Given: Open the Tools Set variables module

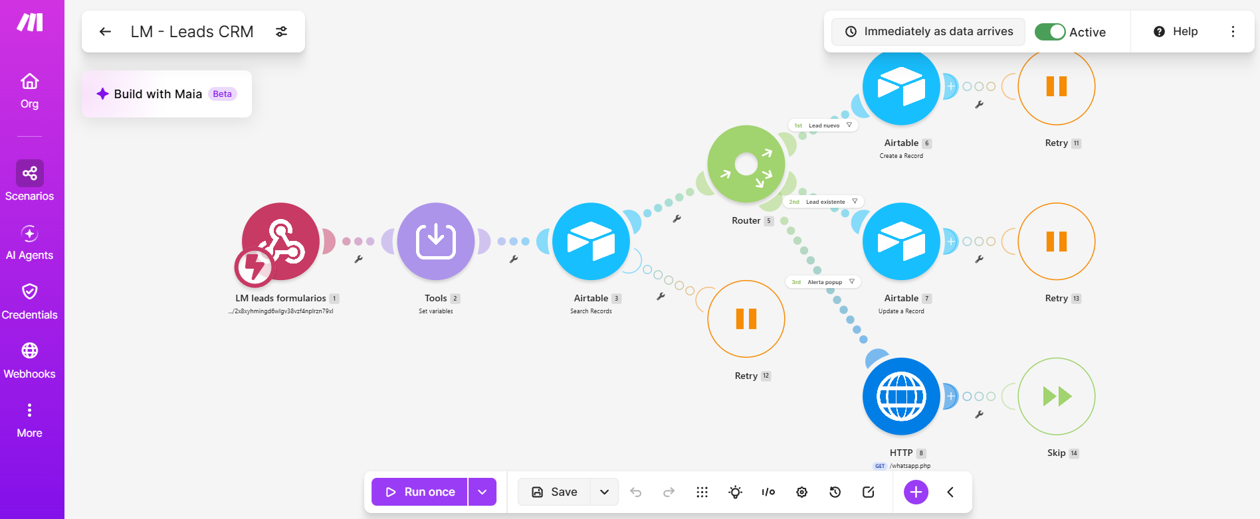Looking at the screenshot, I should pos(436,242).
